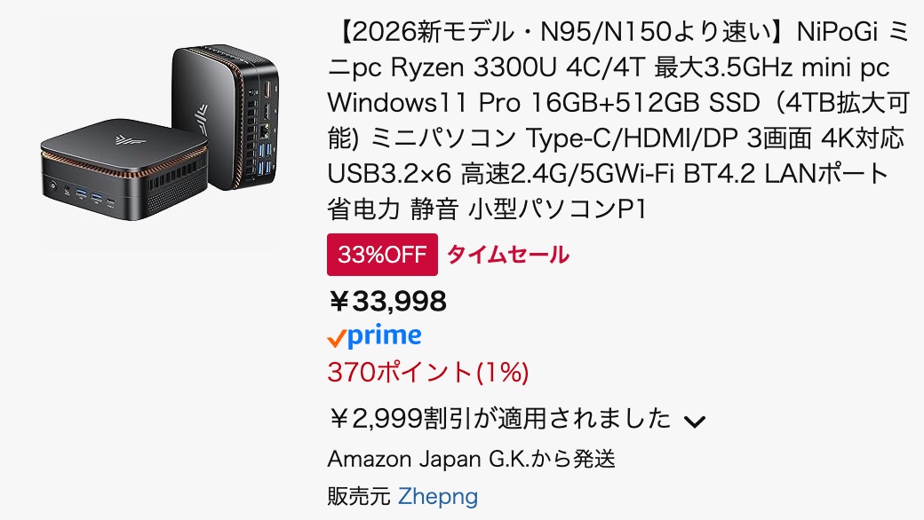The width and height of the screenshot is (924, 520).
Task: Expand the discount details chevron arrow
Action: coord(694,422)
